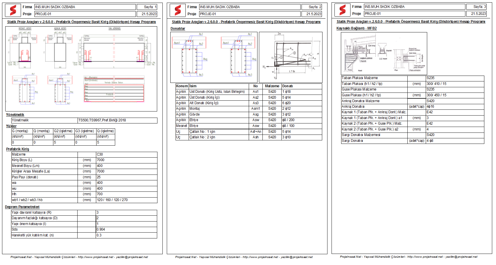Select the Malzeme value C30
The height and width of the screenshot is (265, 496).
click(127, 154)
